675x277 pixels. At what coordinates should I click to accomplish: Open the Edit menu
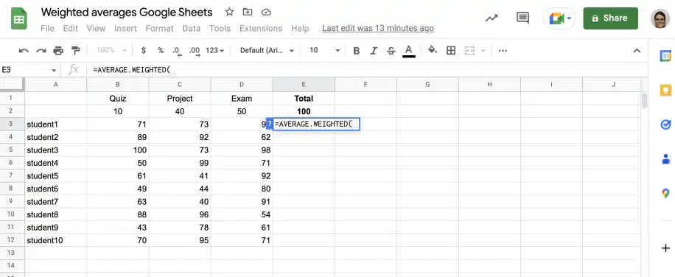70,29
